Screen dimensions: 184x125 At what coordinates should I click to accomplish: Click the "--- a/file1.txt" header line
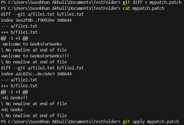coord(19,26)
